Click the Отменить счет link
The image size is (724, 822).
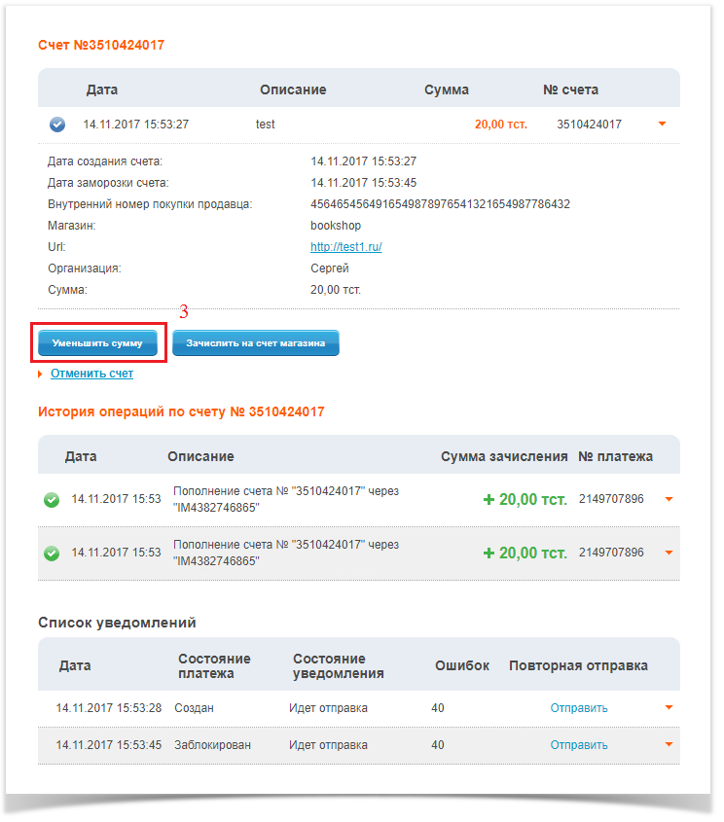(91, 374)
